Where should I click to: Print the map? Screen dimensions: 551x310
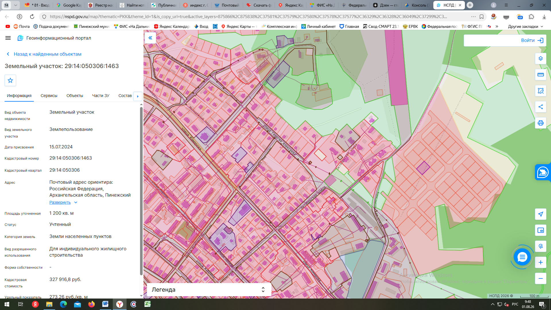pos(541,123)
